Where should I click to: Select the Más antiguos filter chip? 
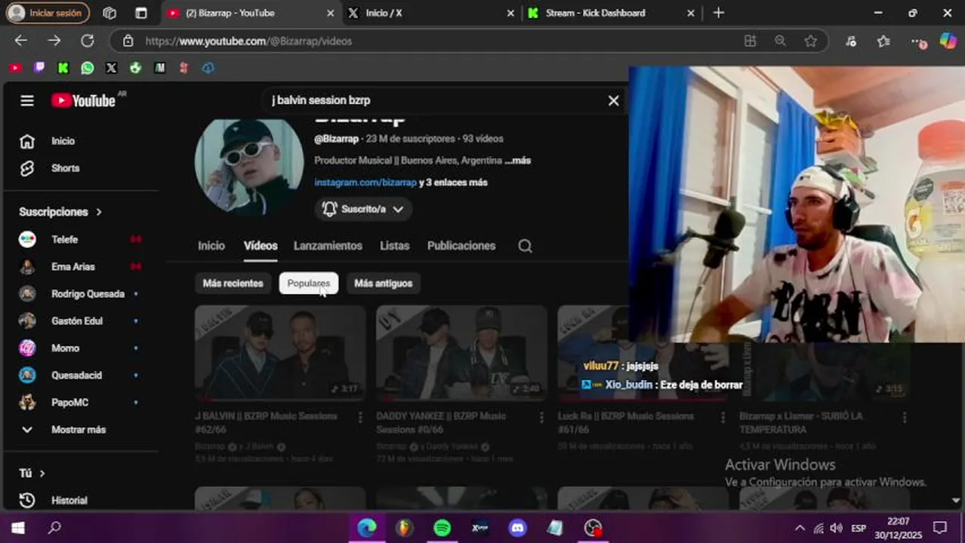[383, 284]
